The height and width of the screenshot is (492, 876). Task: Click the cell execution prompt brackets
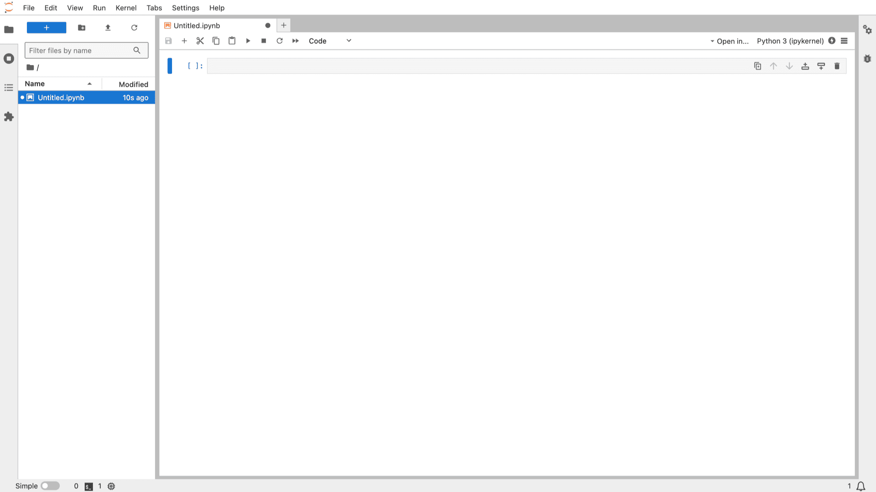point(195,66)
